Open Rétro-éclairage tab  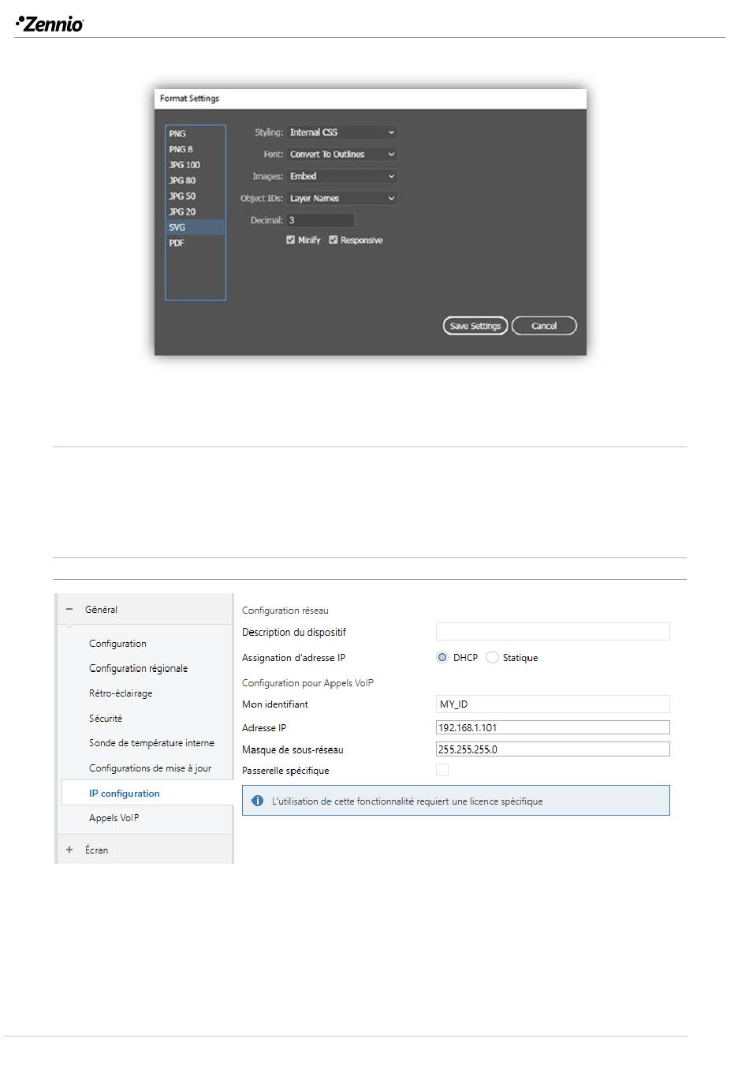coord(121,693)
